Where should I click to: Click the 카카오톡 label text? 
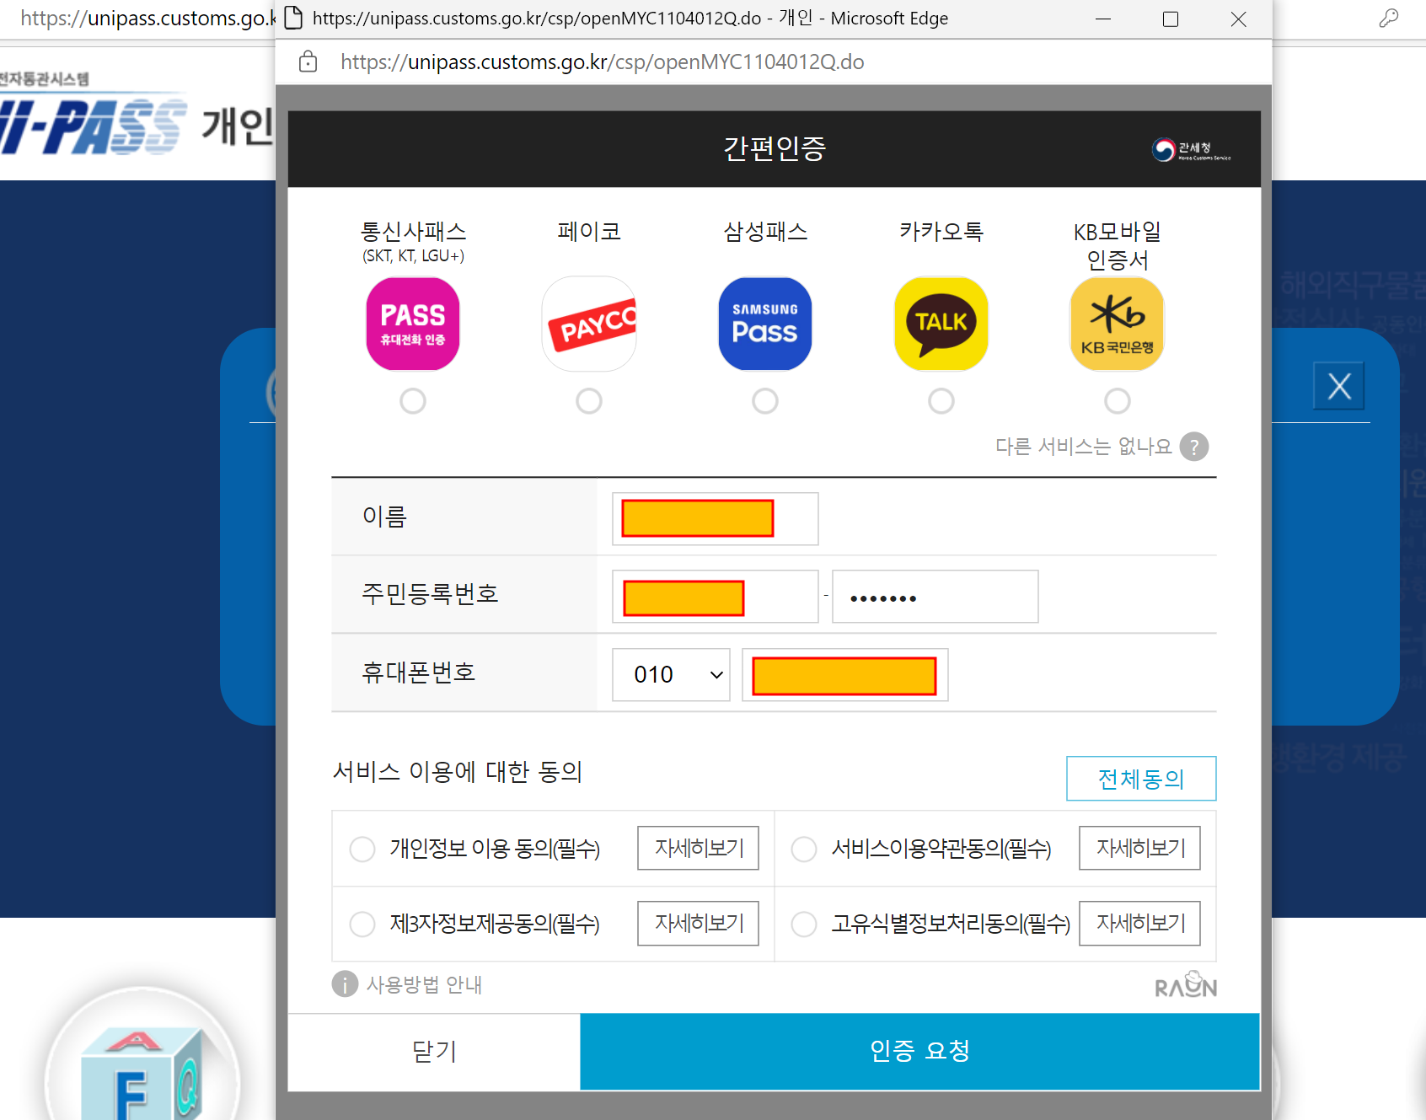pyautogui.click(x=941, y=232)
